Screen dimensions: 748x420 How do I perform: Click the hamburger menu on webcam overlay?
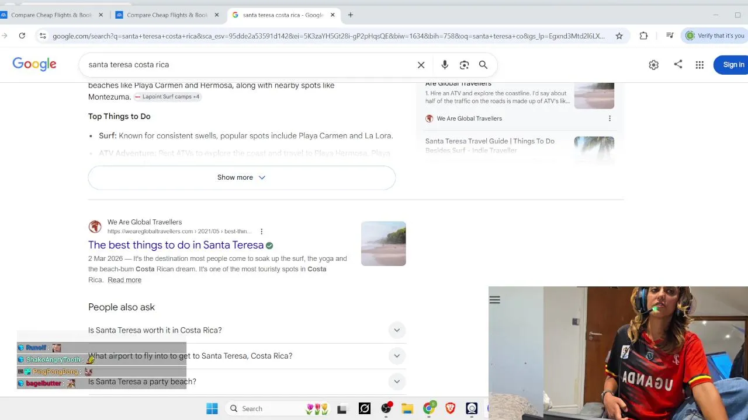[495, 300]
